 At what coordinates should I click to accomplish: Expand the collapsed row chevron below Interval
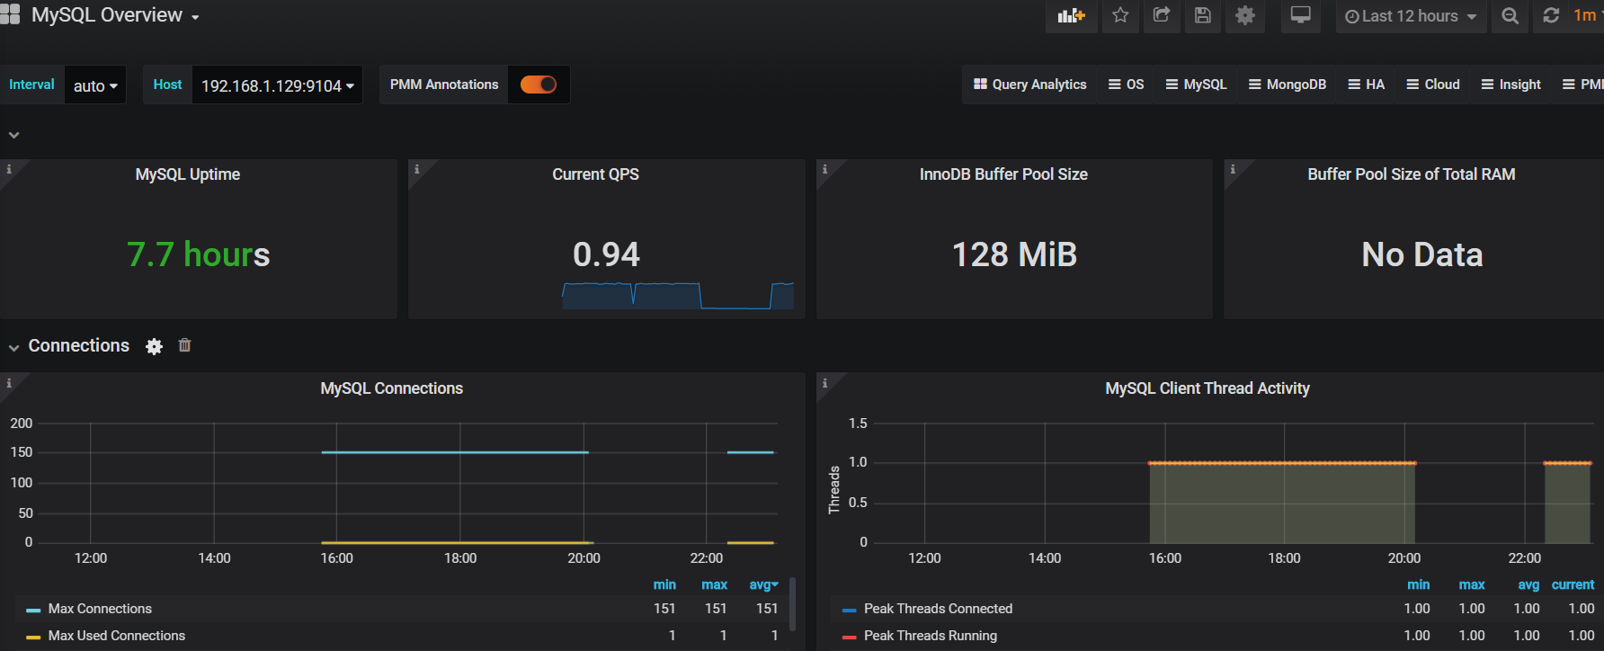tap(13, 135)
